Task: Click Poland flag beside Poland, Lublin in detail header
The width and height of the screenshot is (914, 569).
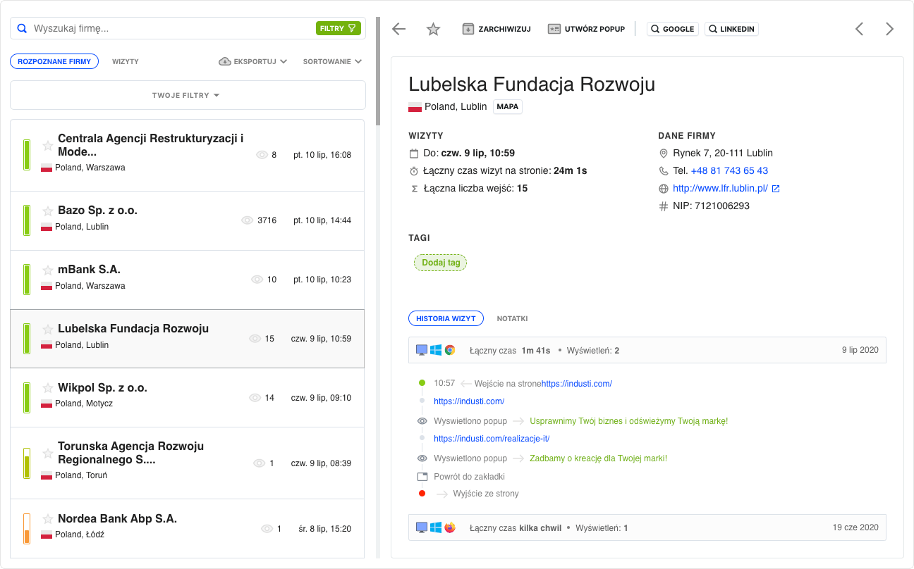Action: click(415, 107)
